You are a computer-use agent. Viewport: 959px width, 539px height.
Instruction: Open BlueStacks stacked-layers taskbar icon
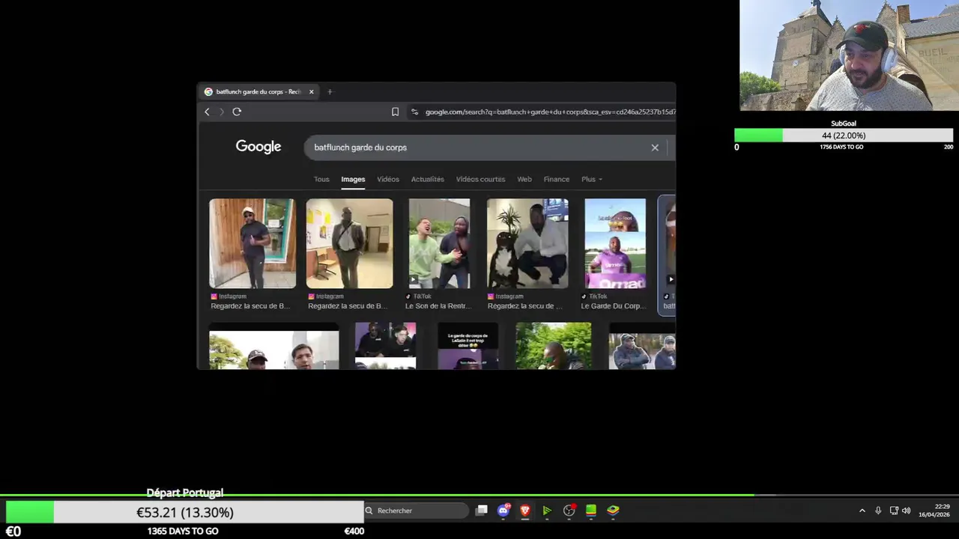(x=613, y=511)
